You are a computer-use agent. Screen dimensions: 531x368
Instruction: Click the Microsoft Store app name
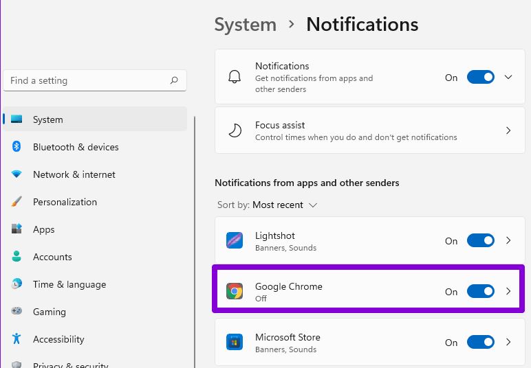(x=288, y=337)
